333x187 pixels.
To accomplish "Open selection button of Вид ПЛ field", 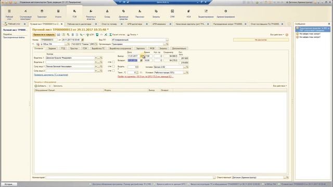I will click(167, 40).
